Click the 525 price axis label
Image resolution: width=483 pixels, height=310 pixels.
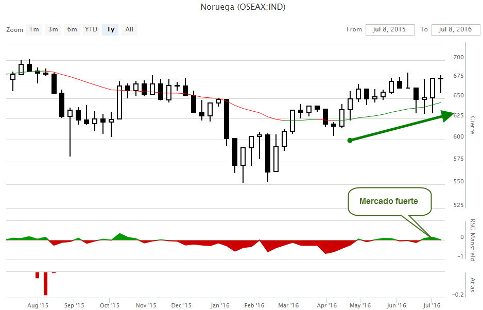[458, 205]
